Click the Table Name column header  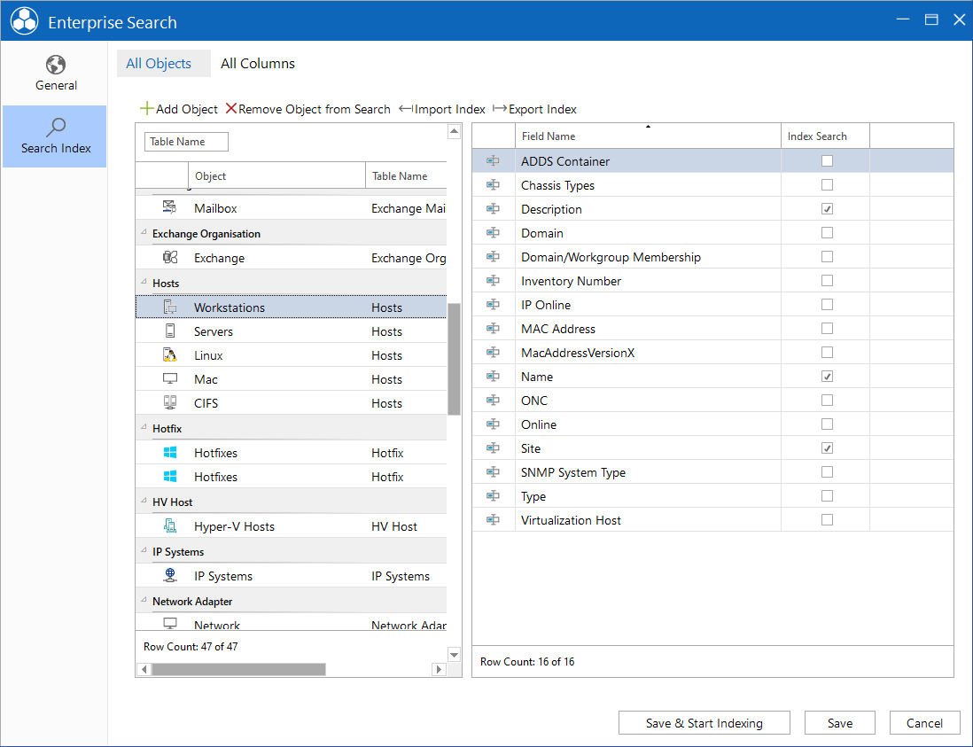pyautogui.click(x=407, y=176)
